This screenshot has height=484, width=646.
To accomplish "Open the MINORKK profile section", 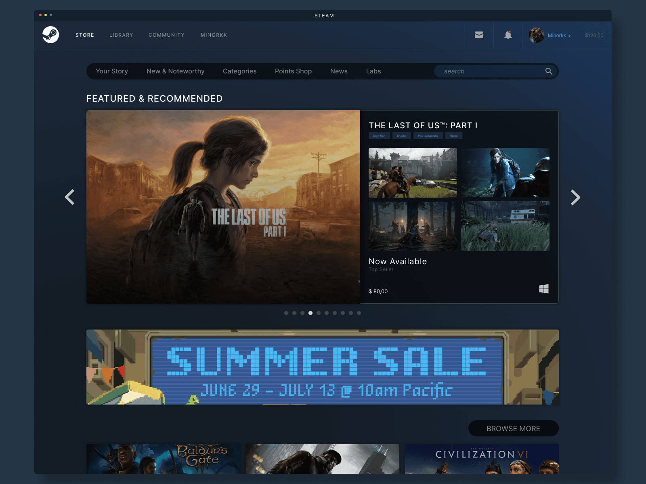I will tap(214, 35).
